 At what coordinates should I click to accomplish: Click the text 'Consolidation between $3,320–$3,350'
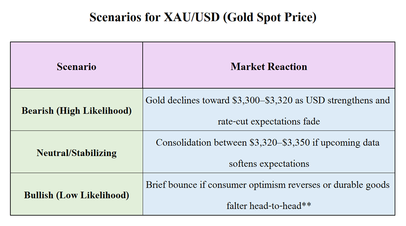[233, 143]
